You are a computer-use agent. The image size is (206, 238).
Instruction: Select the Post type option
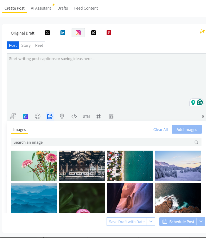click(13, 45)
